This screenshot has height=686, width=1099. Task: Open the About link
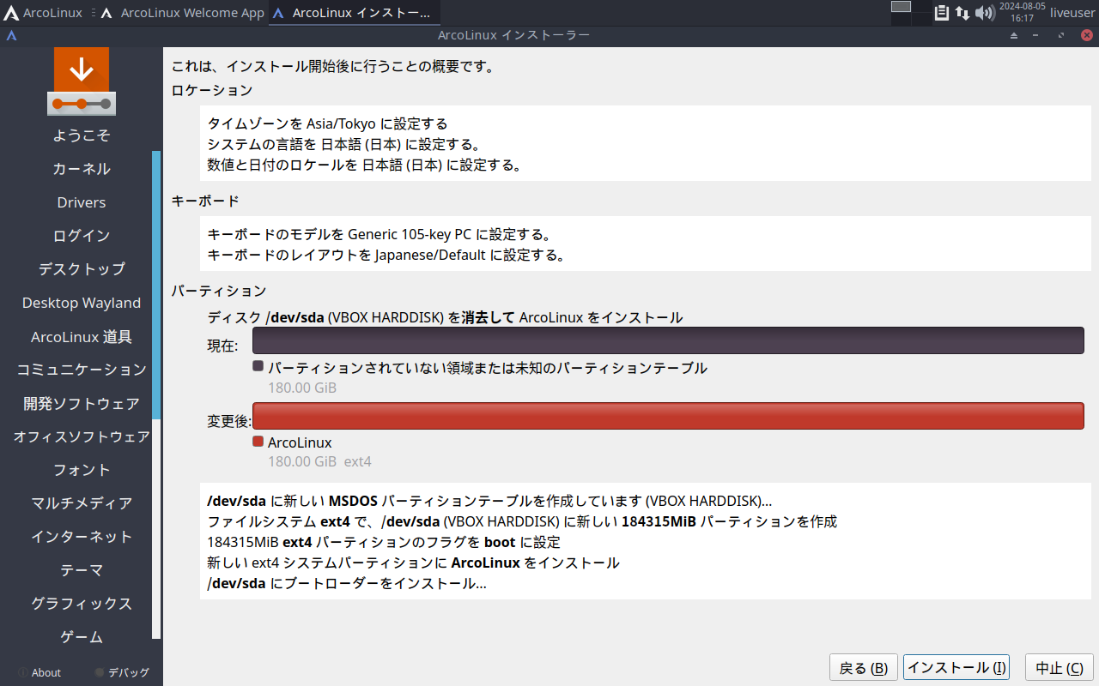click(46, 673)
